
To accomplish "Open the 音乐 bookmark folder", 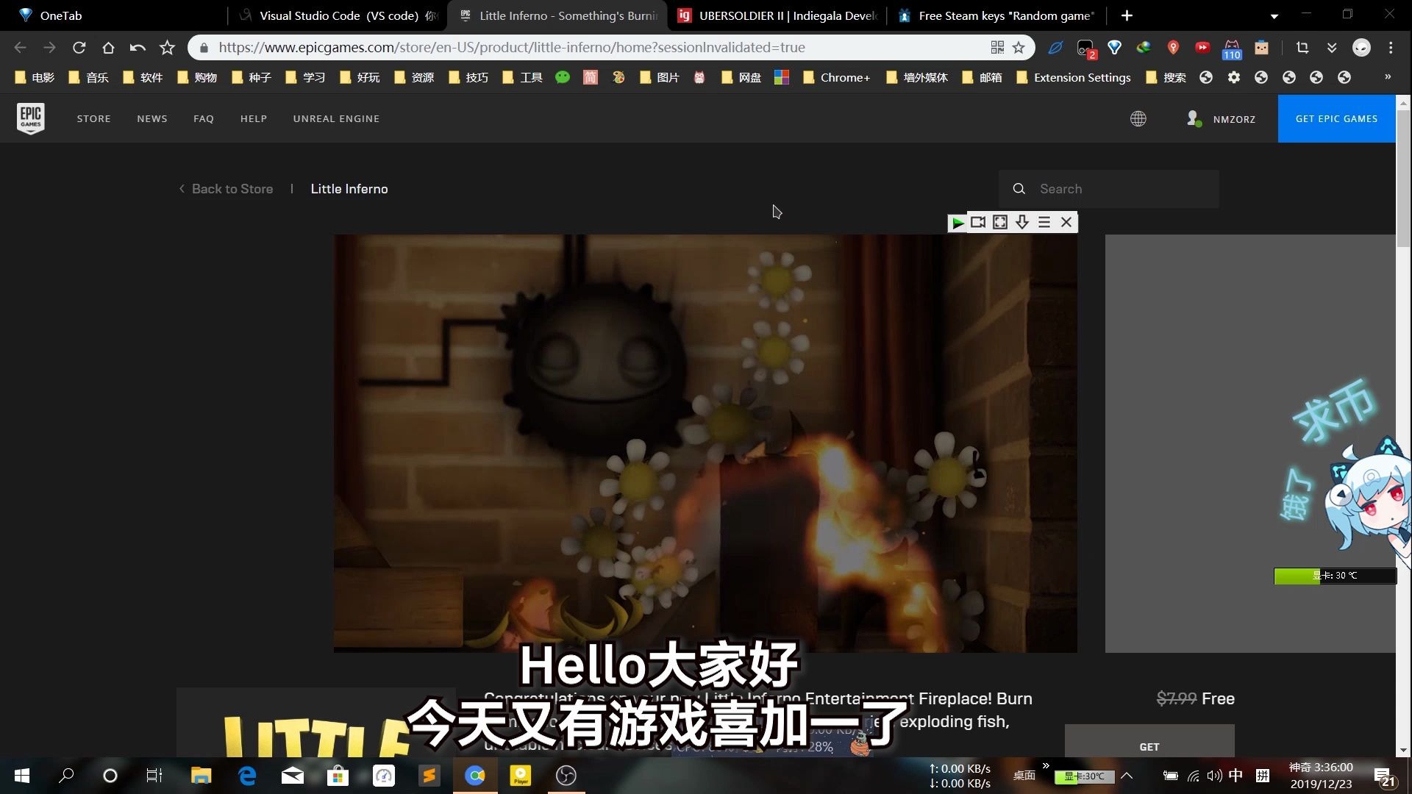I will pos(89,77).
